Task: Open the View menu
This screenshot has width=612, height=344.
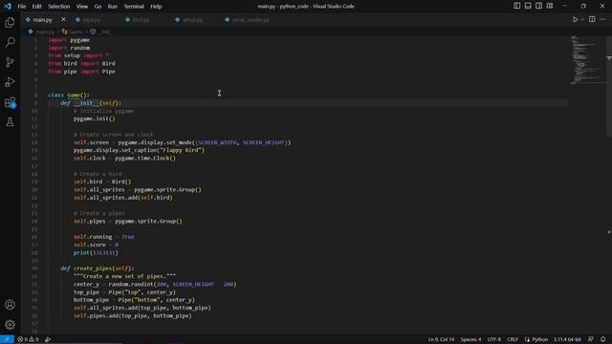Action: point(82,7)
